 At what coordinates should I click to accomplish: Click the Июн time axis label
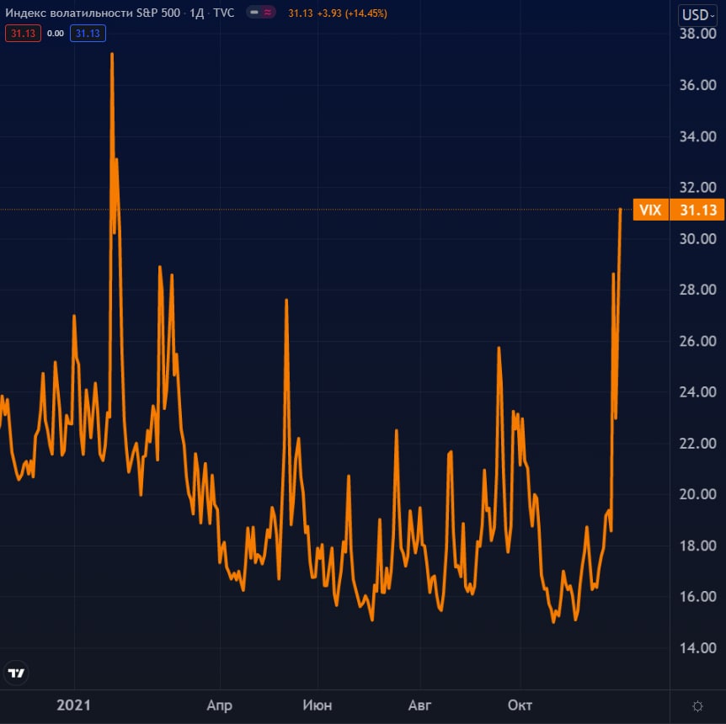coord(318,705)
